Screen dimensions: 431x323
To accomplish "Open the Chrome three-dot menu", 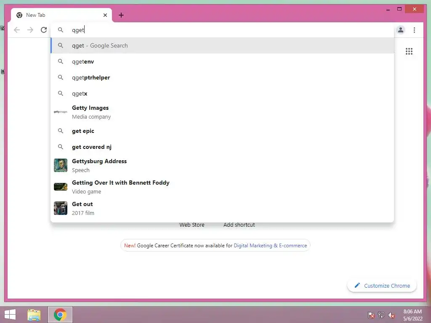I will point(414,30).
